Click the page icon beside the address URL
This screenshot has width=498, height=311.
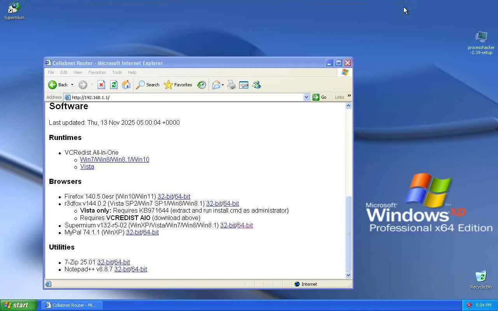pos(67,97)
